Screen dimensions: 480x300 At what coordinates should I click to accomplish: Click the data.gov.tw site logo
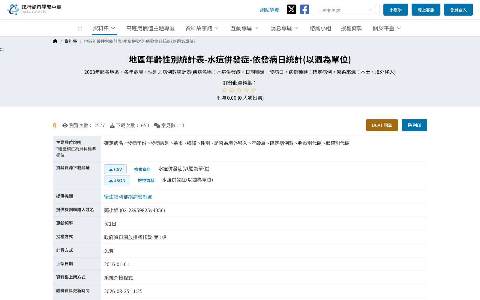point(34,9)
